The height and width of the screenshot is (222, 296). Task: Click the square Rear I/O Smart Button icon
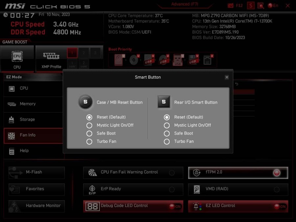tap(164, 102)
